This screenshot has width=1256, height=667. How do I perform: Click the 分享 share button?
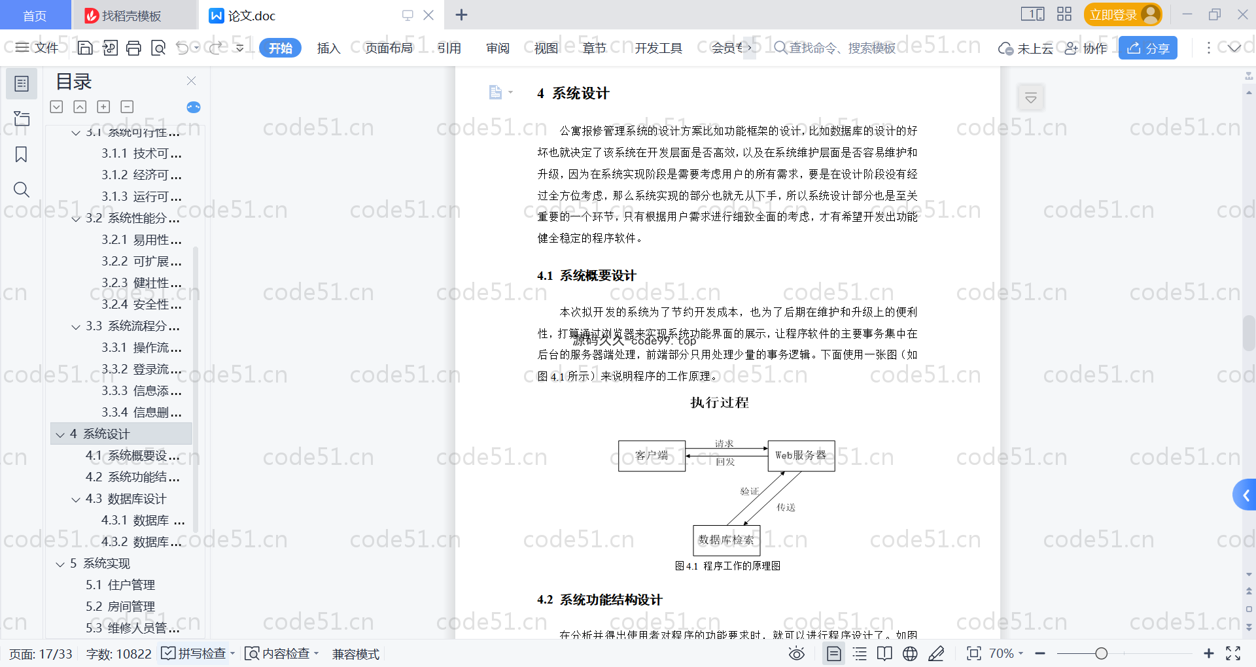pyautogui.click(x=1148, y=48)
